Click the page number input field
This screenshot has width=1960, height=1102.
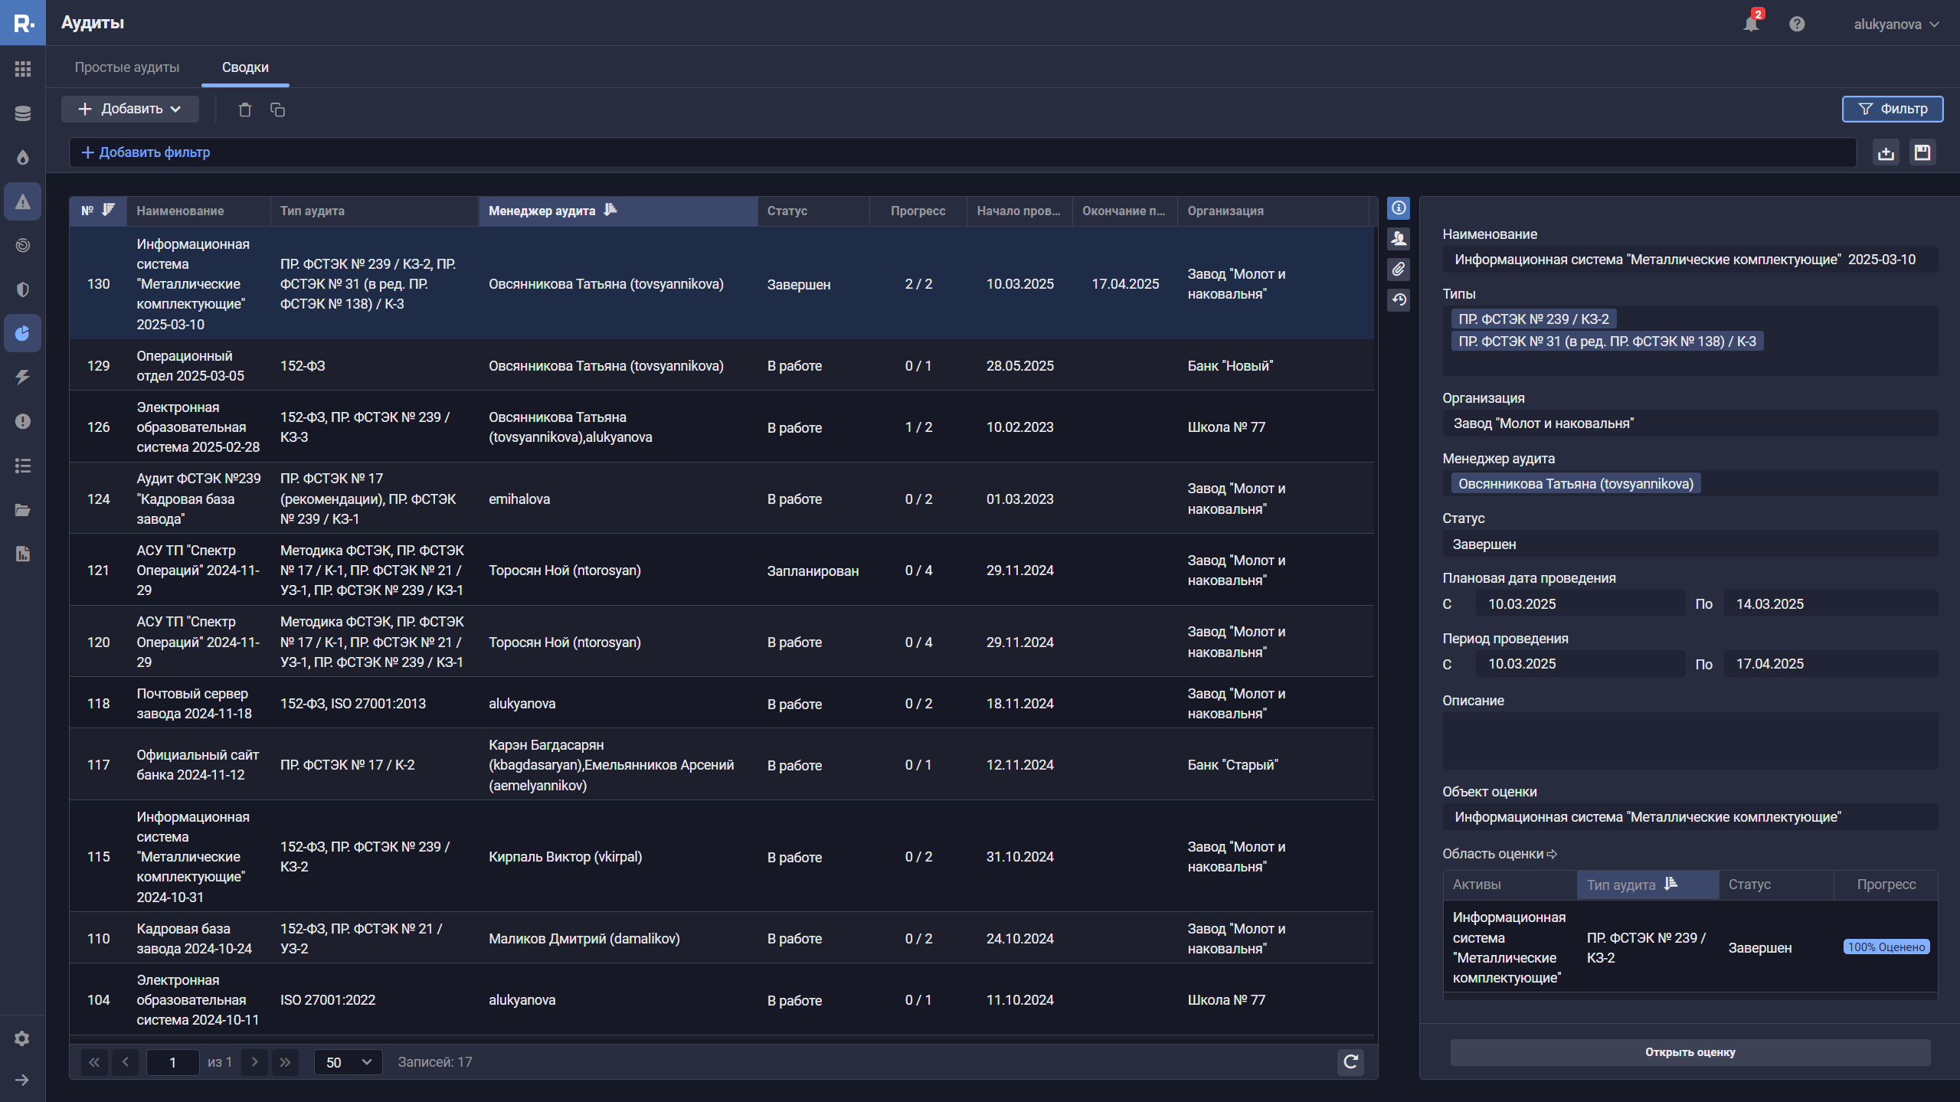(x=172, y=1062)
